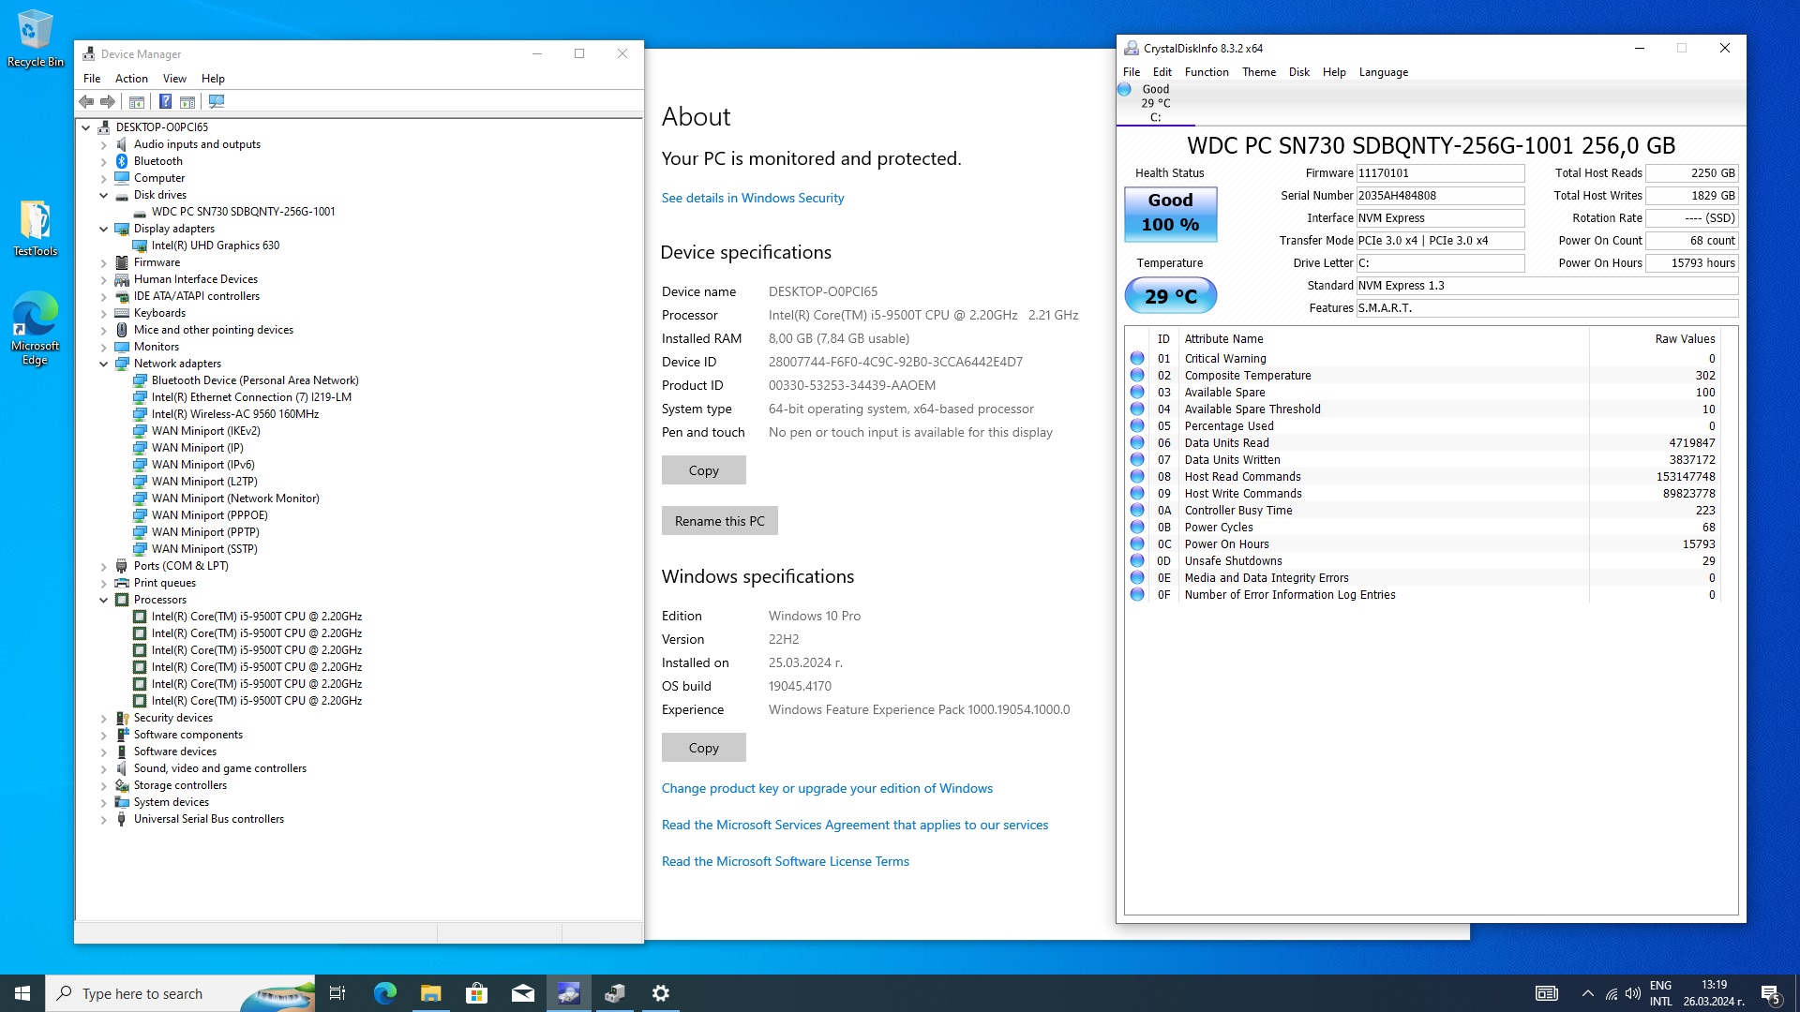This screenshot has width=1800, height=1012.
Task: Open Microsoft Store from taskbar
Action: (x=476, y=993)
